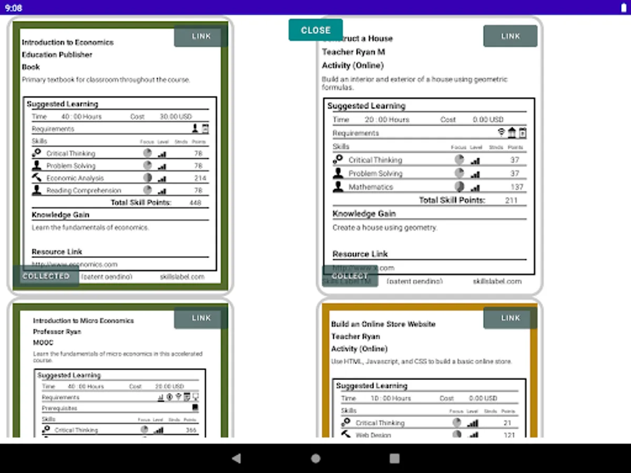Image resolution: width=631 pixels, height=473 pixels.
Task: Toggle the Focus pie indicator for Mathematics
Action: pos(459,187)
